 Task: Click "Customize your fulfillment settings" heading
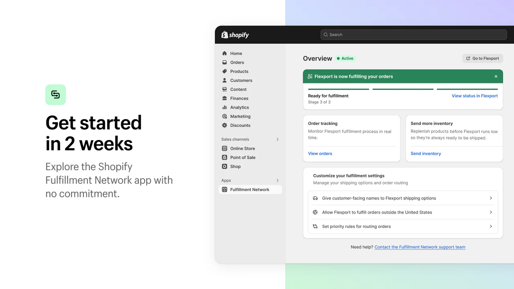[349, 176]
